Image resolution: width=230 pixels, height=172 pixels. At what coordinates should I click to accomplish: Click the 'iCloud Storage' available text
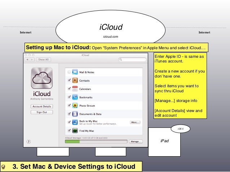(x=86, y=138)
